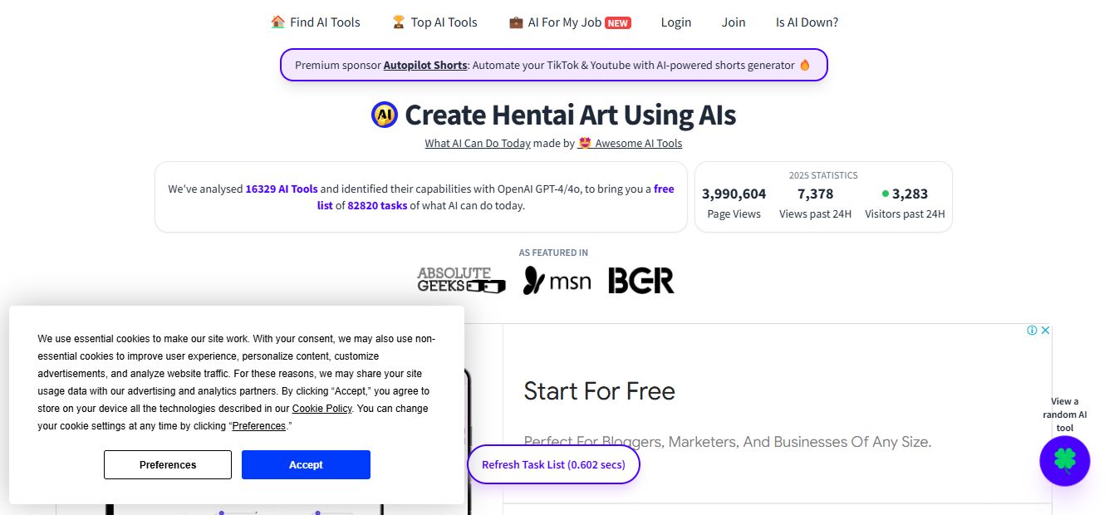Click the 3,990,604 Page Views statistic
1109x515 pixels.
[x=734, y=203]
